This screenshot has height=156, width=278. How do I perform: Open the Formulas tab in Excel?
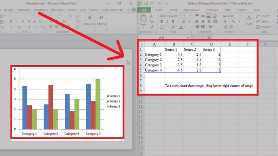tap(212, 10)
